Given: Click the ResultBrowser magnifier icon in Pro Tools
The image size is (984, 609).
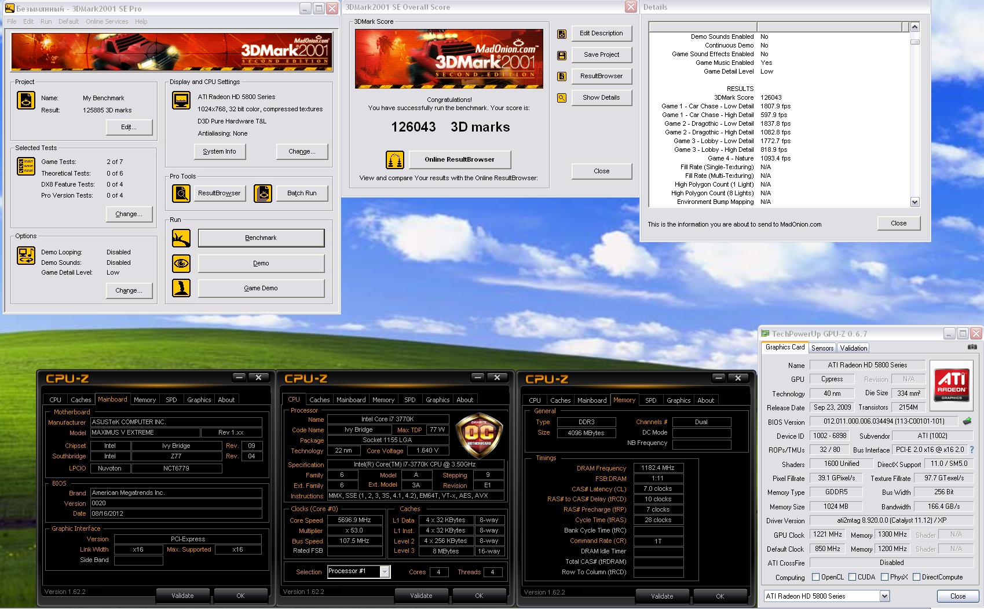Looking at the screenshot, I should [181, 193].
